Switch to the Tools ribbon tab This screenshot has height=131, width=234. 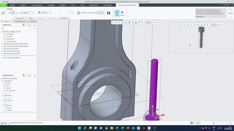73,5
